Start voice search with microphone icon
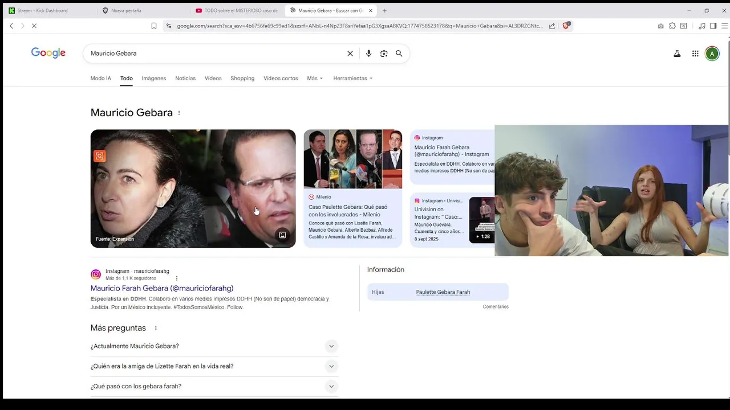 click(368, 54)
